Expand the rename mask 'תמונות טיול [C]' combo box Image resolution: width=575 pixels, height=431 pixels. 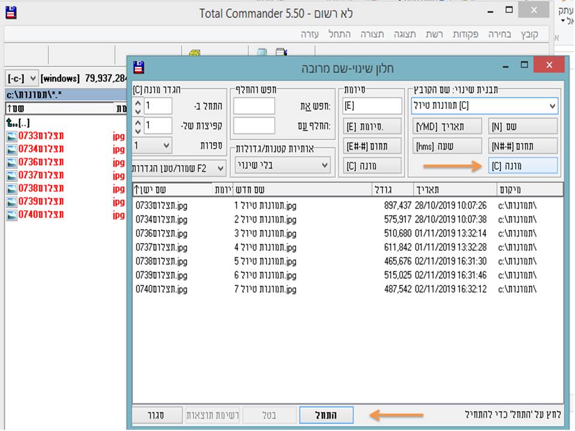point(552,106)
